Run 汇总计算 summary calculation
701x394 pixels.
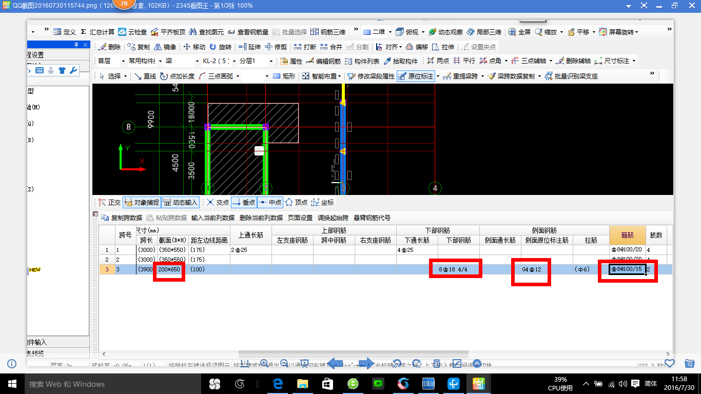pyautogui.click(x=97, y=32)
